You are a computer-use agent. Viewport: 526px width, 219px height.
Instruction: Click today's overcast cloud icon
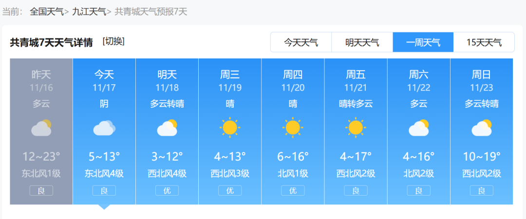click(x=104, y=128)
